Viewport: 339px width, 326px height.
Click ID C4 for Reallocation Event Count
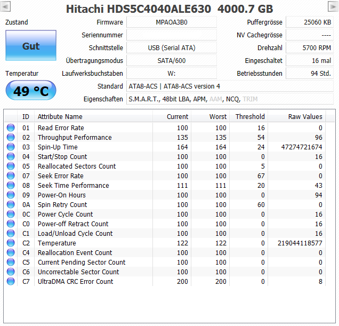click(x=26, y=252)
